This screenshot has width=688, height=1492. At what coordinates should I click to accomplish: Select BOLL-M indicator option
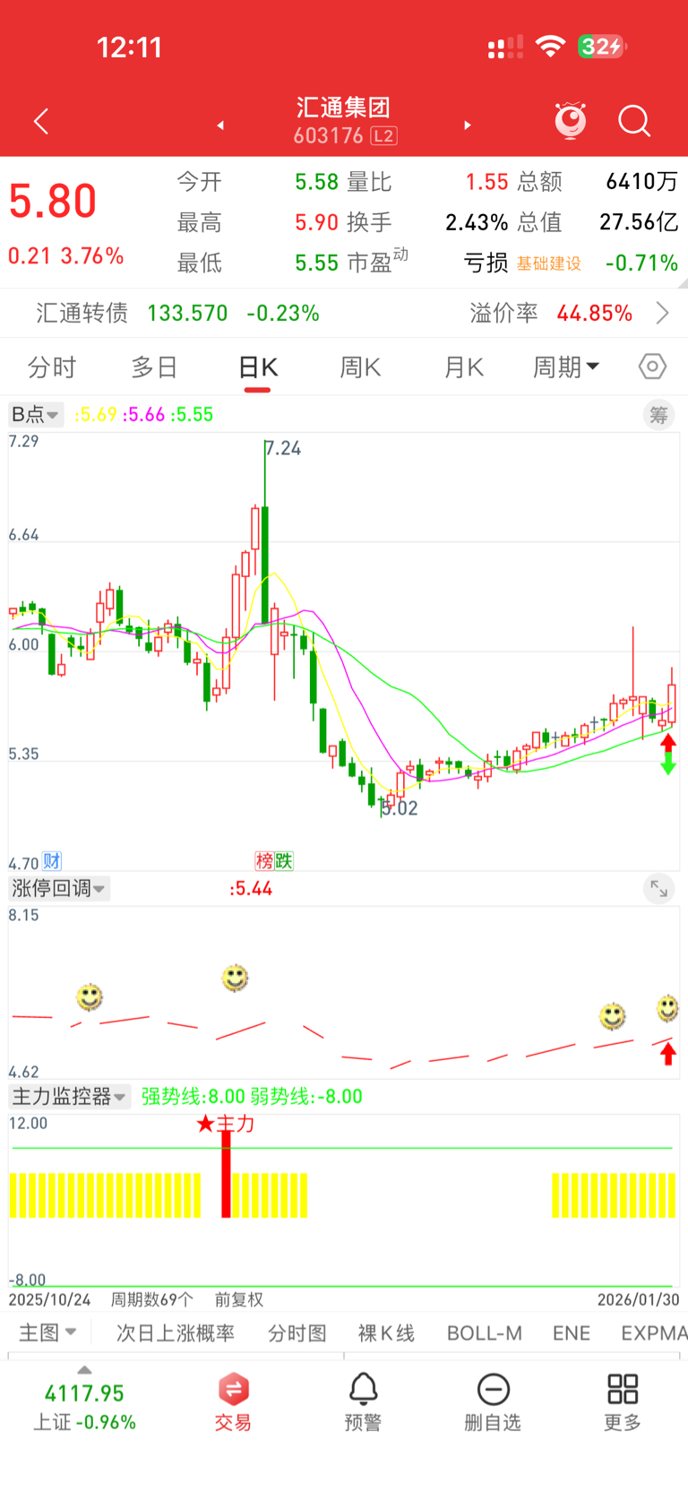pyautogui.click(x=484, y=1333)
